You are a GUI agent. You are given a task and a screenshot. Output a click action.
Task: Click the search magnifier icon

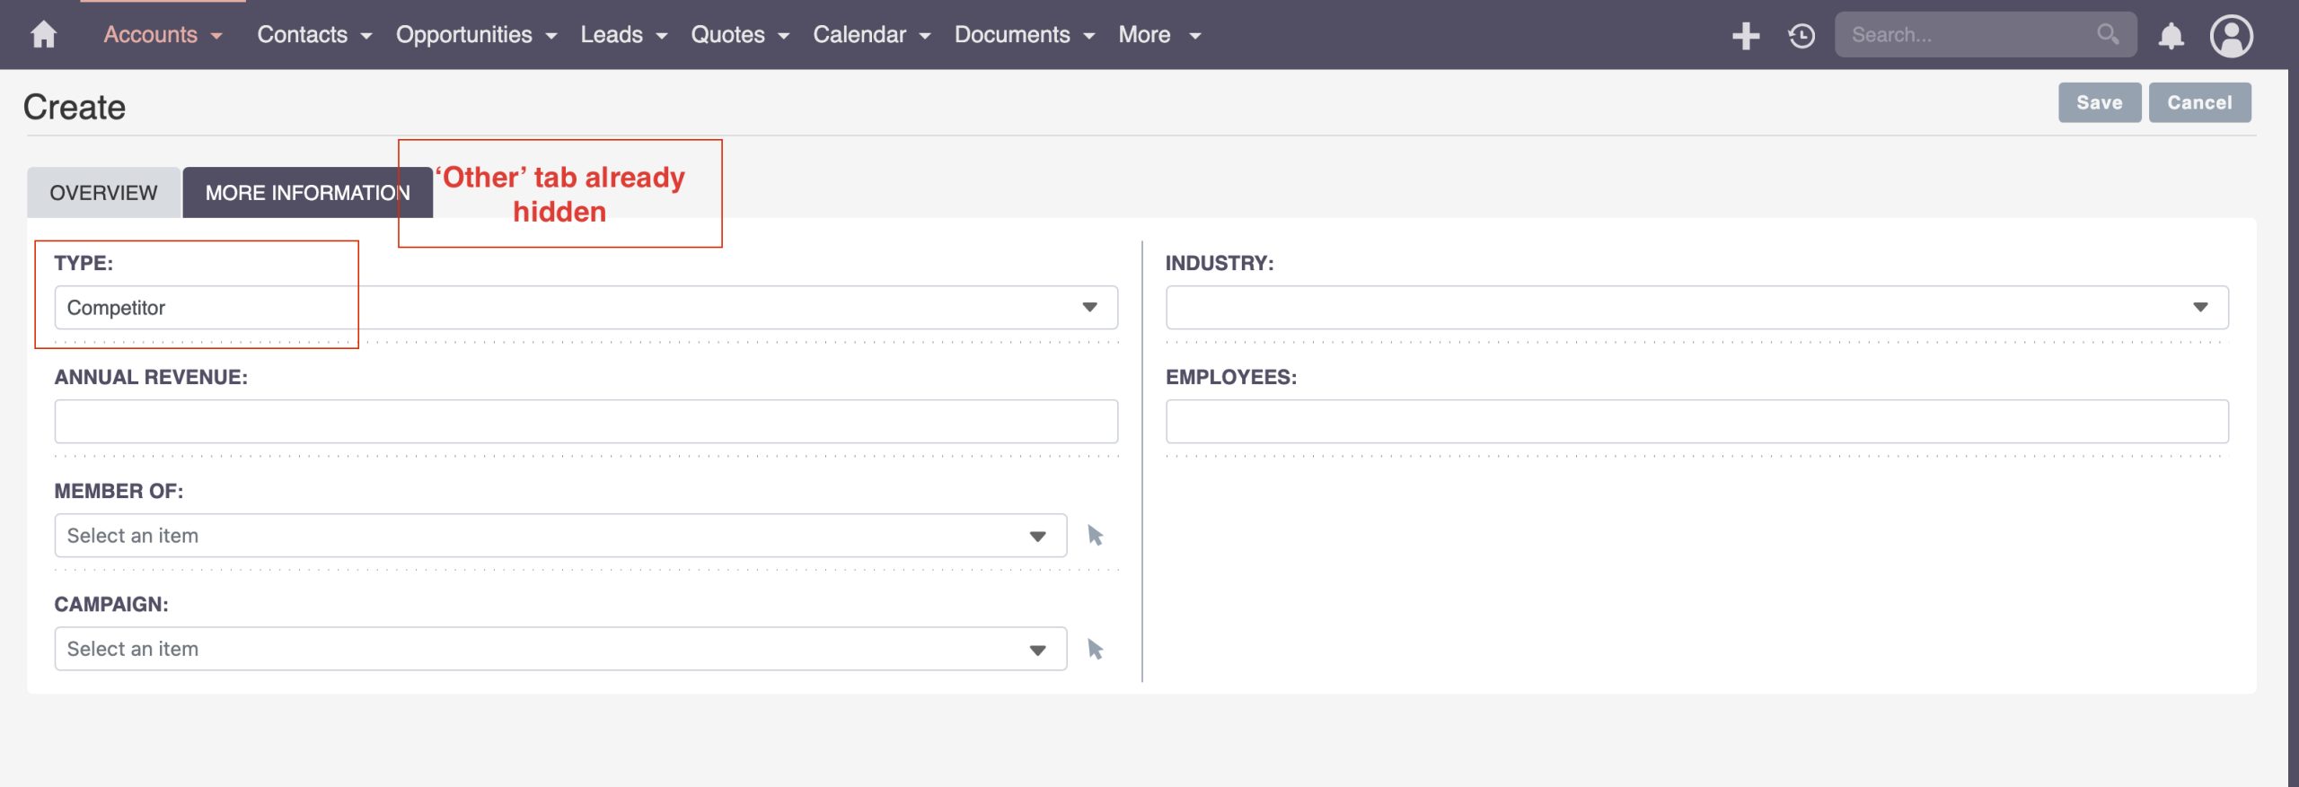pyautogui.click(x=2107, y=35)
